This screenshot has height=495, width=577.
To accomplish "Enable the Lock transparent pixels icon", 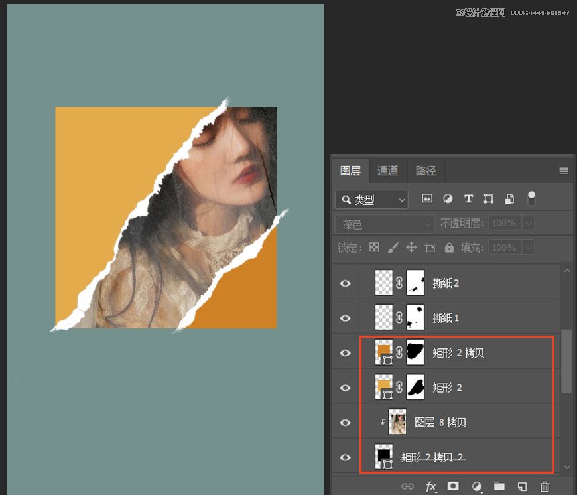I will click(373, 247).
